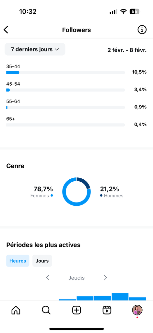The height and width of the screenshot is (333, 153).
Task: Show next day after Jeudis
Action: (x=105, y=278)
